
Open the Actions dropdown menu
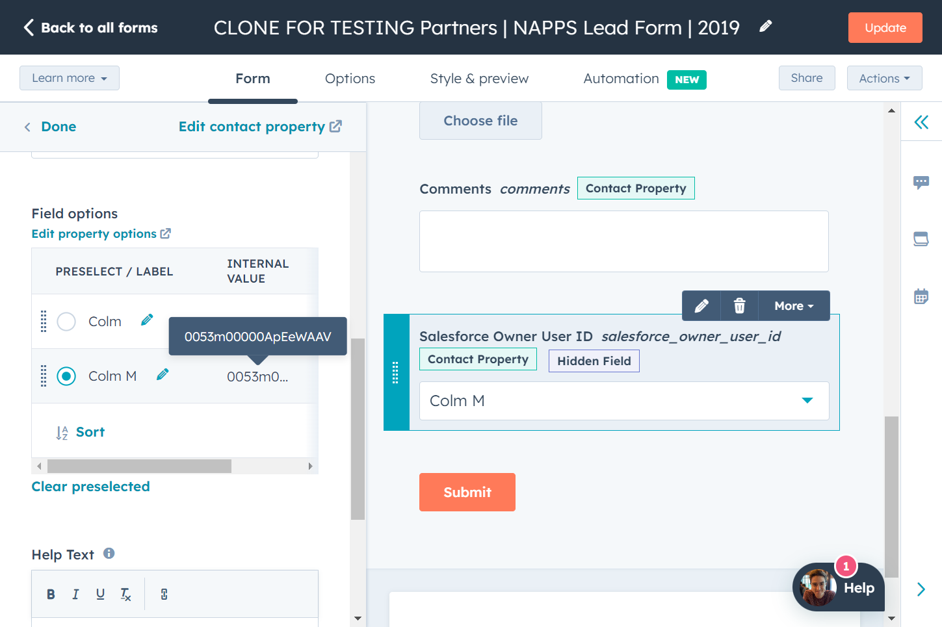884,78
